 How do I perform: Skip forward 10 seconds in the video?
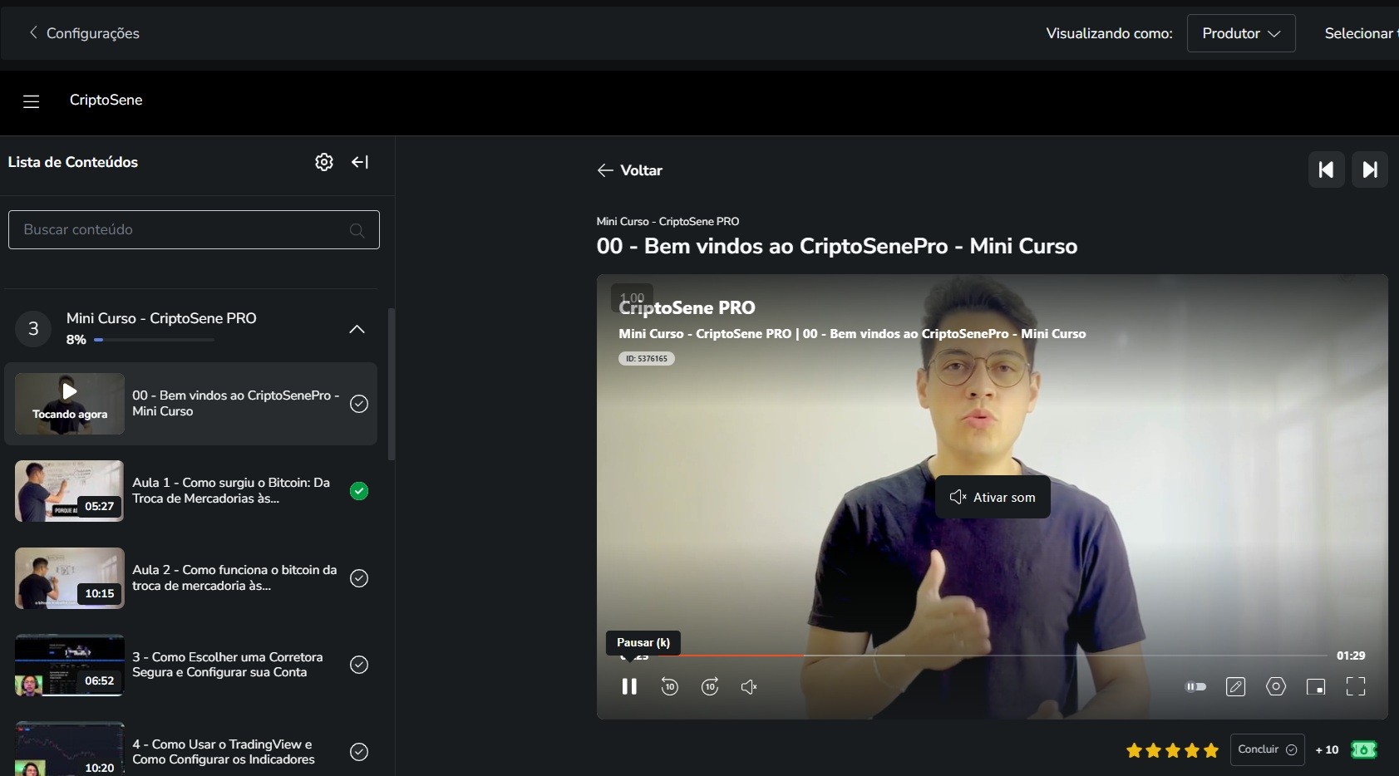click(710, 686)
